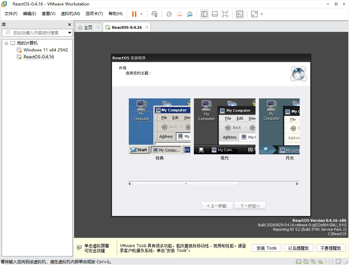Click the message log note icon
This screenshot has width=349, height=265.
[x=338, y=262]
